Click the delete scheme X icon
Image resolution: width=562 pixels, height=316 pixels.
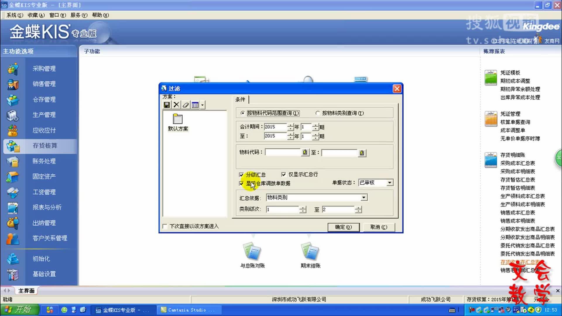click(176, 105)
